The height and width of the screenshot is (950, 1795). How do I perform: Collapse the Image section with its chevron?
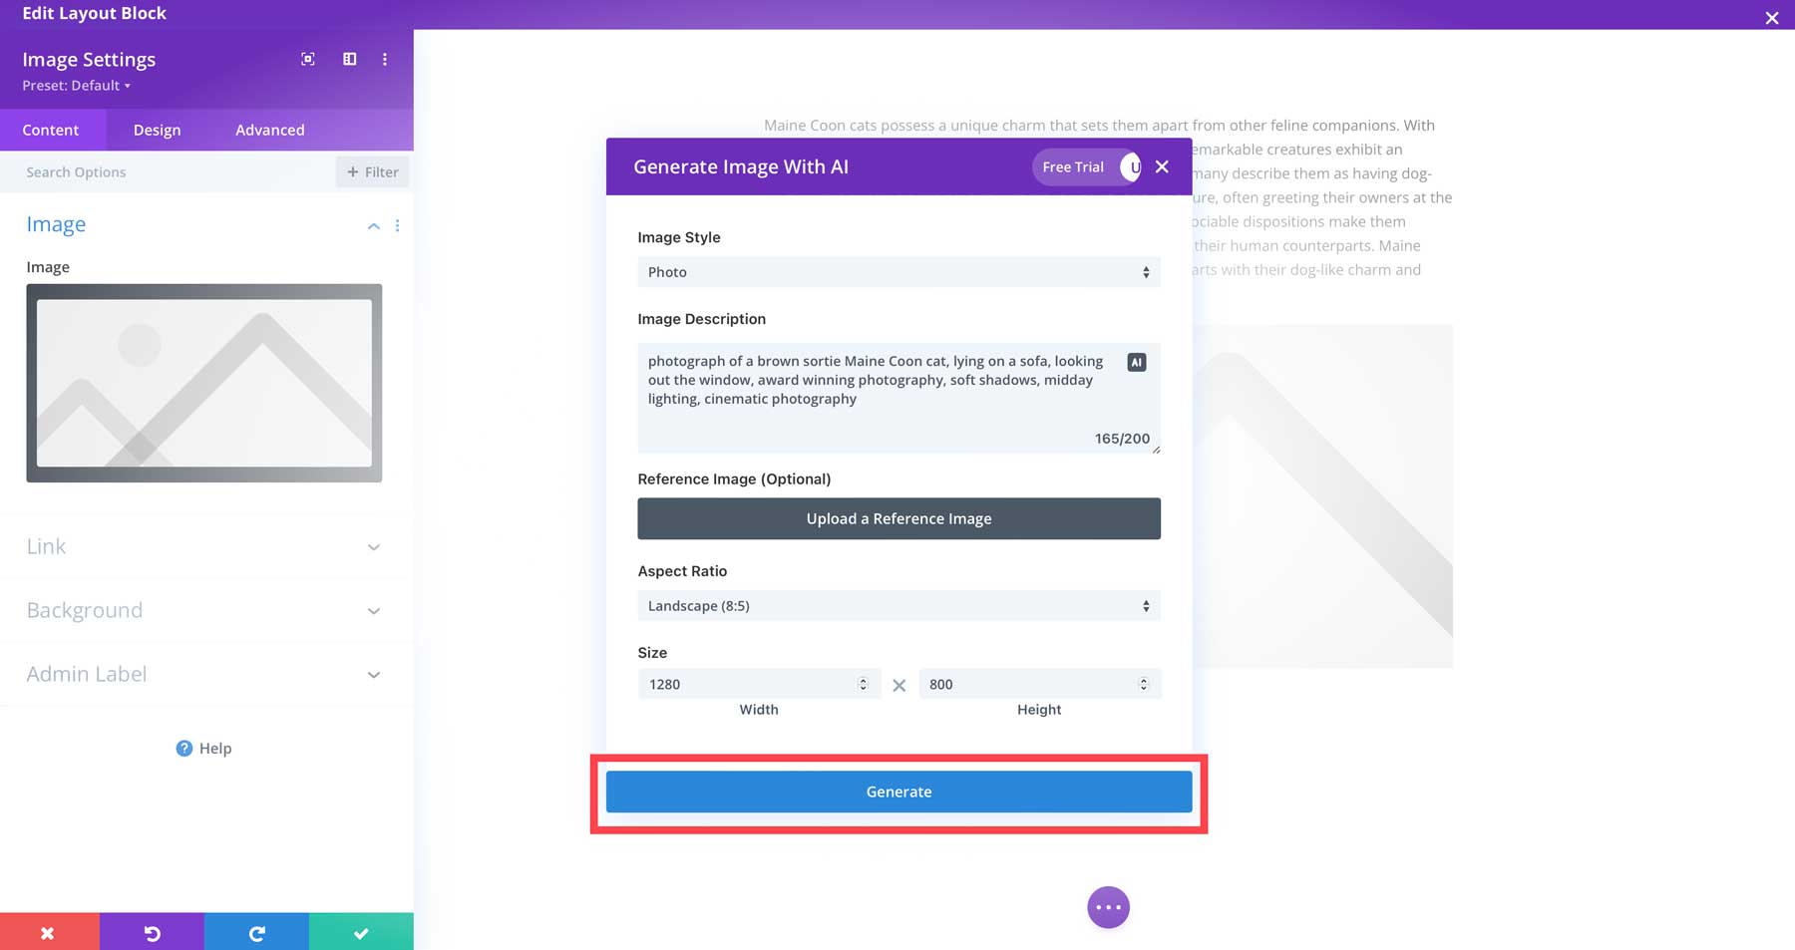pos(373,225)
